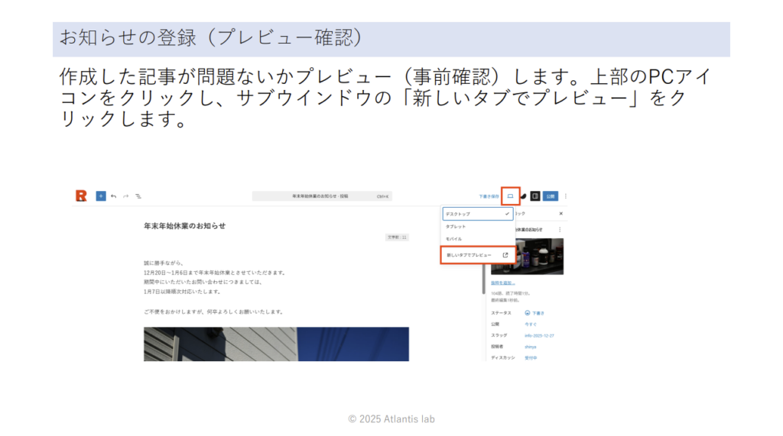Open the 下書き status dropdown
The image size is (783, 436).
536,313
